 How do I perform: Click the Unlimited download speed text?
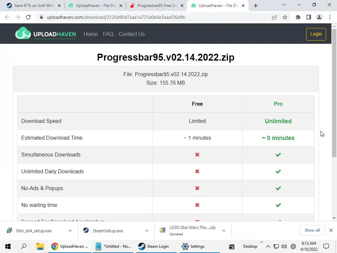point(278,121)
